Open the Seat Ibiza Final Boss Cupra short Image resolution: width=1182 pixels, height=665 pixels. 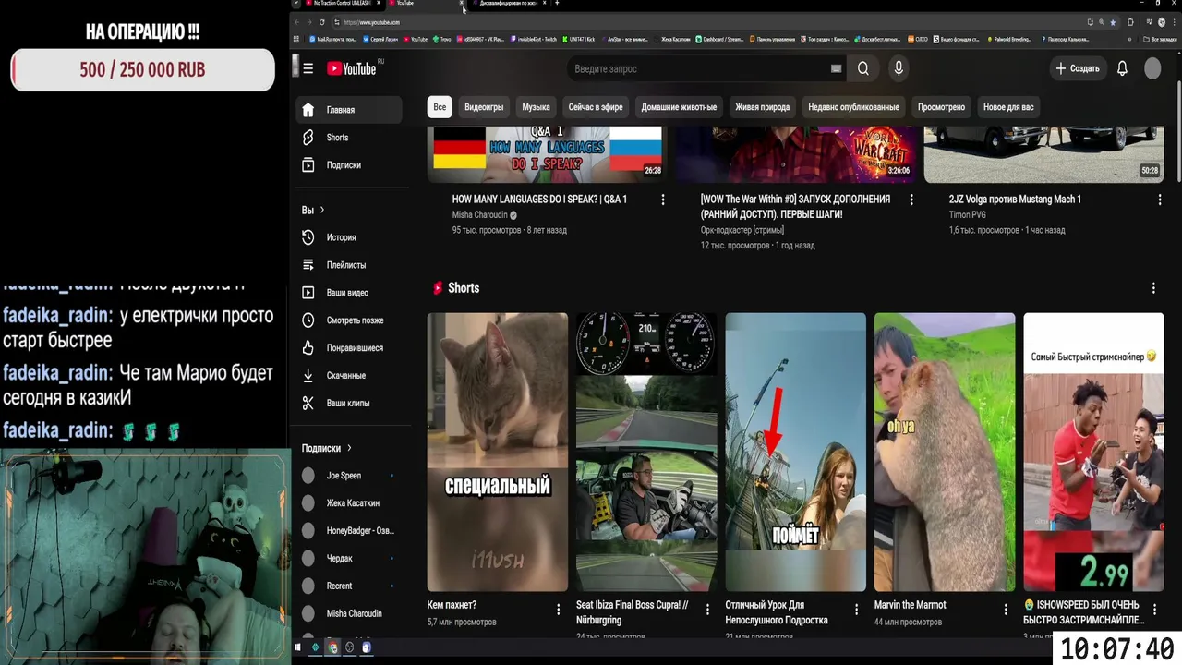pos(646,452)
